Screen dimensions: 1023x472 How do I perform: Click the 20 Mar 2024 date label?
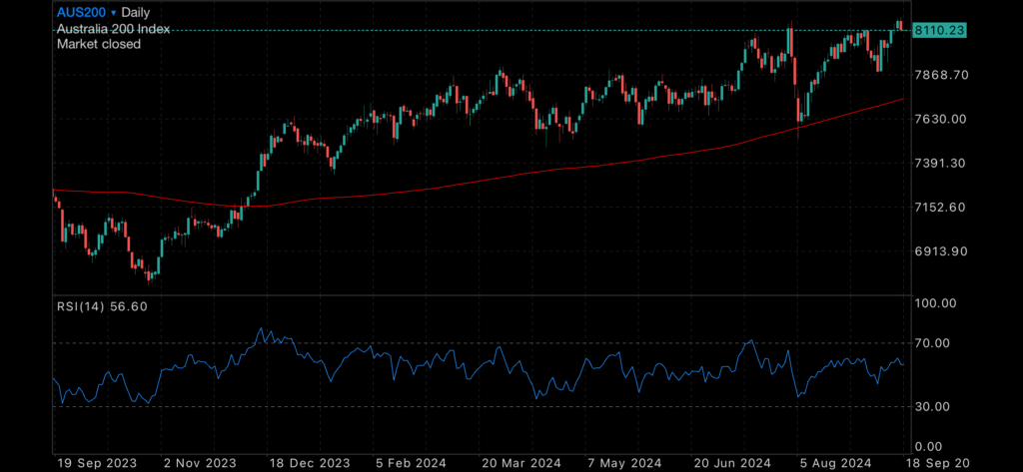[x=520, y=463]
